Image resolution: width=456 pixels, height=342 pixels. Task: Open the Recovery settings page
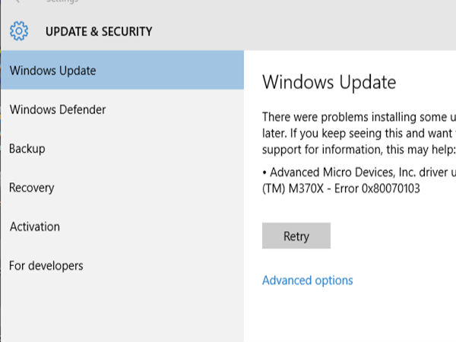coord(32,188)
